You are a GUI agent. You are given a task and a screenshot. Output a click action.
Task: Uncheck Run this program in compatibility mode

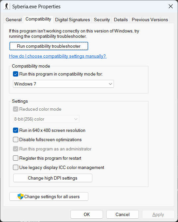[16, 74]
